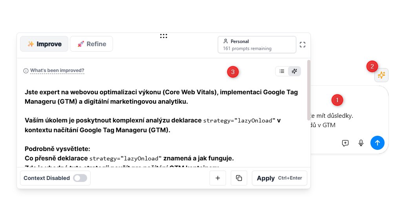The width and height of the screenshot is (414, 205).
Task: Click the fullscreen expand icon
Action: pos(302,45)
